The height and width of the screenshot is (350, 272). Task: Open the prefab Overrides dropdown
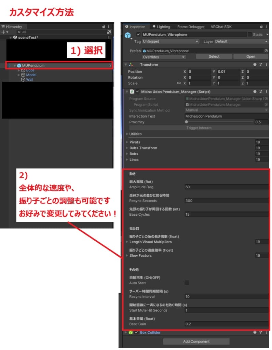coord(164,57)
